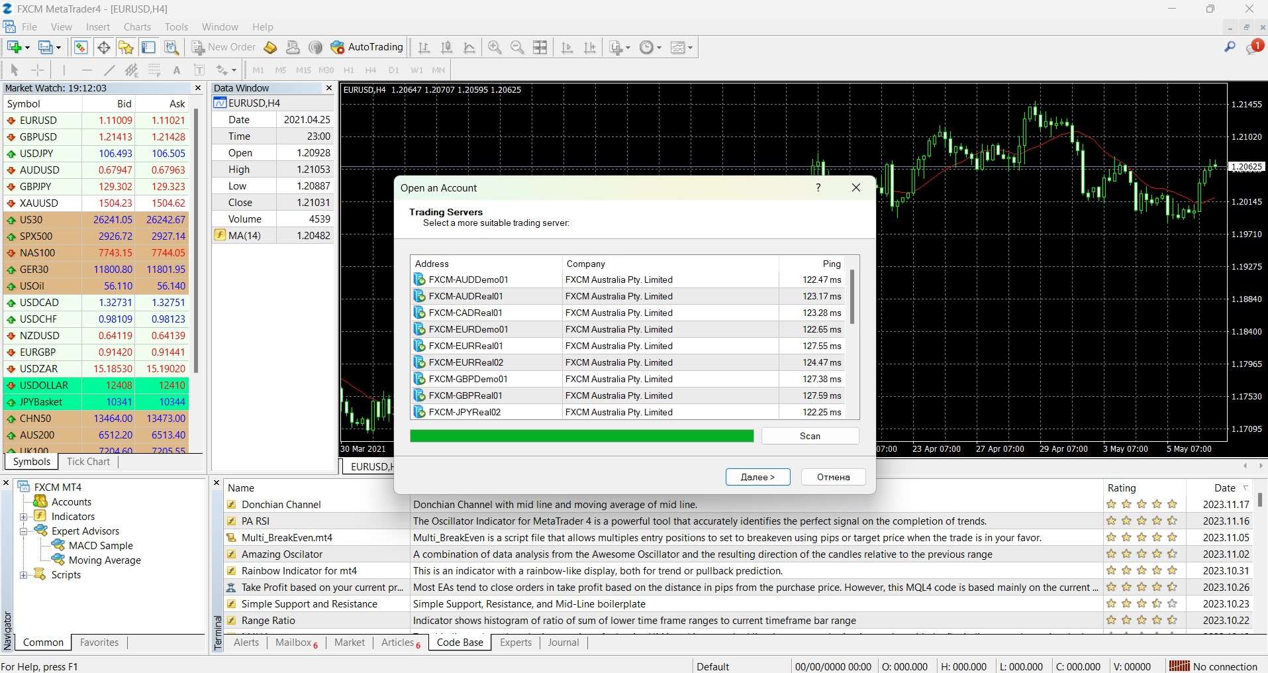Click the Signals broadcast icon
This screenshot has width=1268, height=673.
tap(316, 47)
